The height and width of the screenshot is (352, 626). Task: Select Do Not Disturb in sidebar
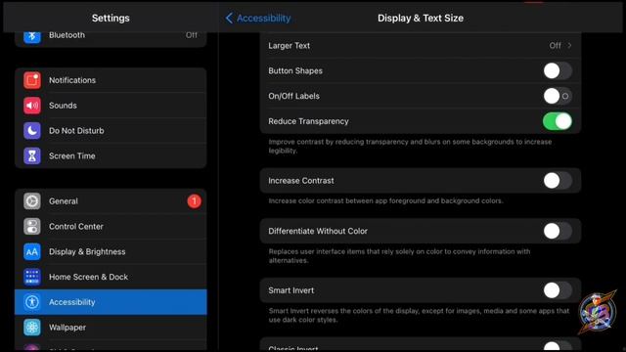tap(111, 130)
